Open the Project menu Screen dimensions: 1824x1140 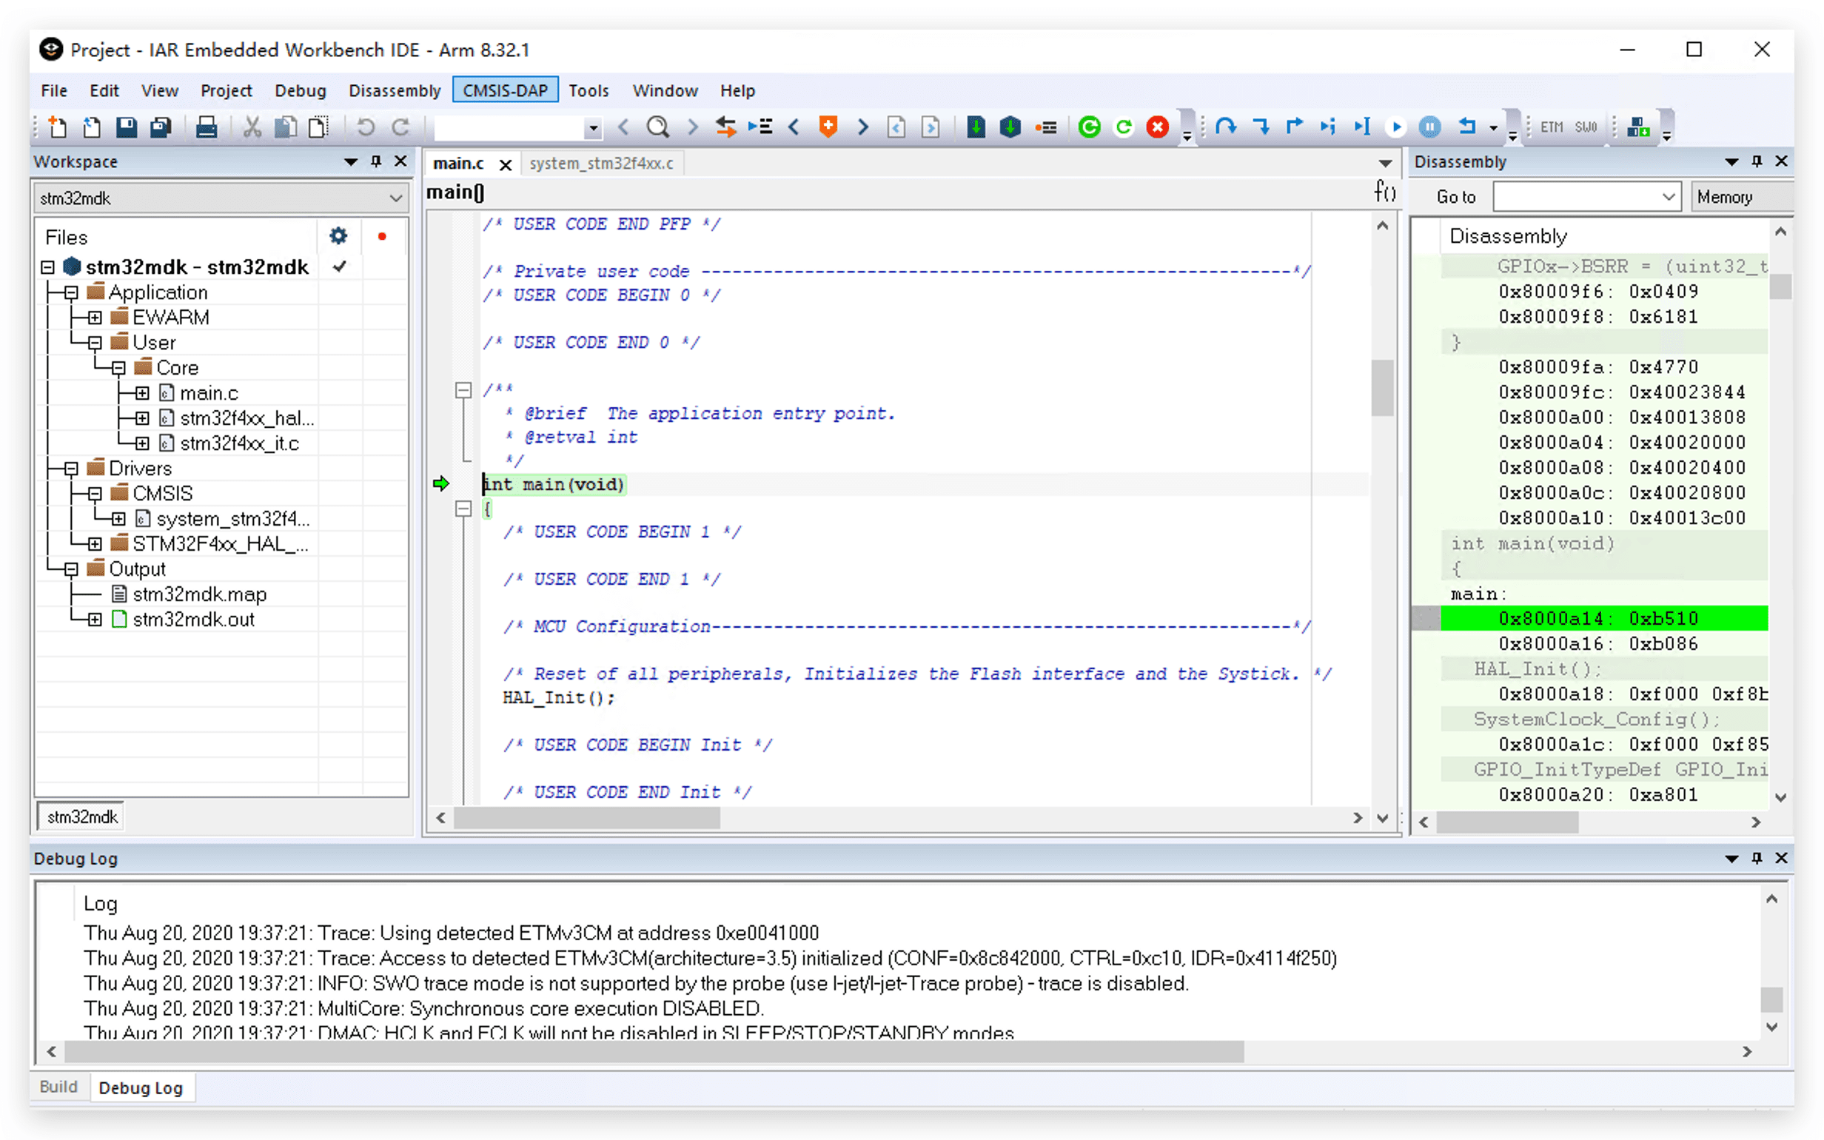(x=226, y=90)
